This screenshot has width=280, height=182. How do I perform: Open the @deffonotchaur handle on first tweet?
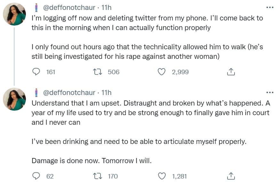69,8
